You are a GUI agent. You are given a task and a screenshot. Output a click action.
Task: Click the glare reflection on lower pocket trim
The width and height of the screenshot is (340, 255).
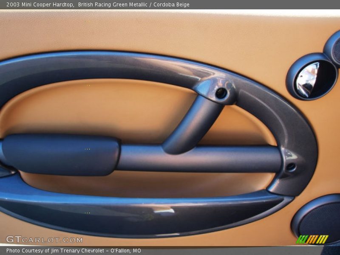164,211
